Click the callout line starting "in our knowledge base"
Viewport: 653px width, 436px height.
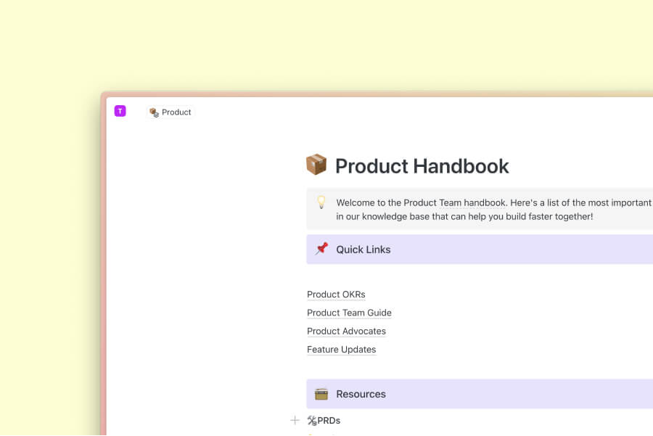464,216
